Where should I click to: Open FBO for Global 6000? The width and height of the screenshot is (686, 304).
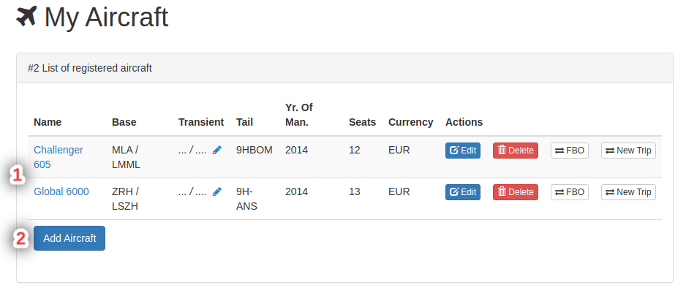570,192
